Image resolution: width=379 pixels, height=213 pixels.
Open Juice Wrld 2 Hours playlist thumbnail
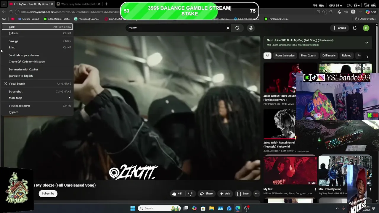coord(280,78)
